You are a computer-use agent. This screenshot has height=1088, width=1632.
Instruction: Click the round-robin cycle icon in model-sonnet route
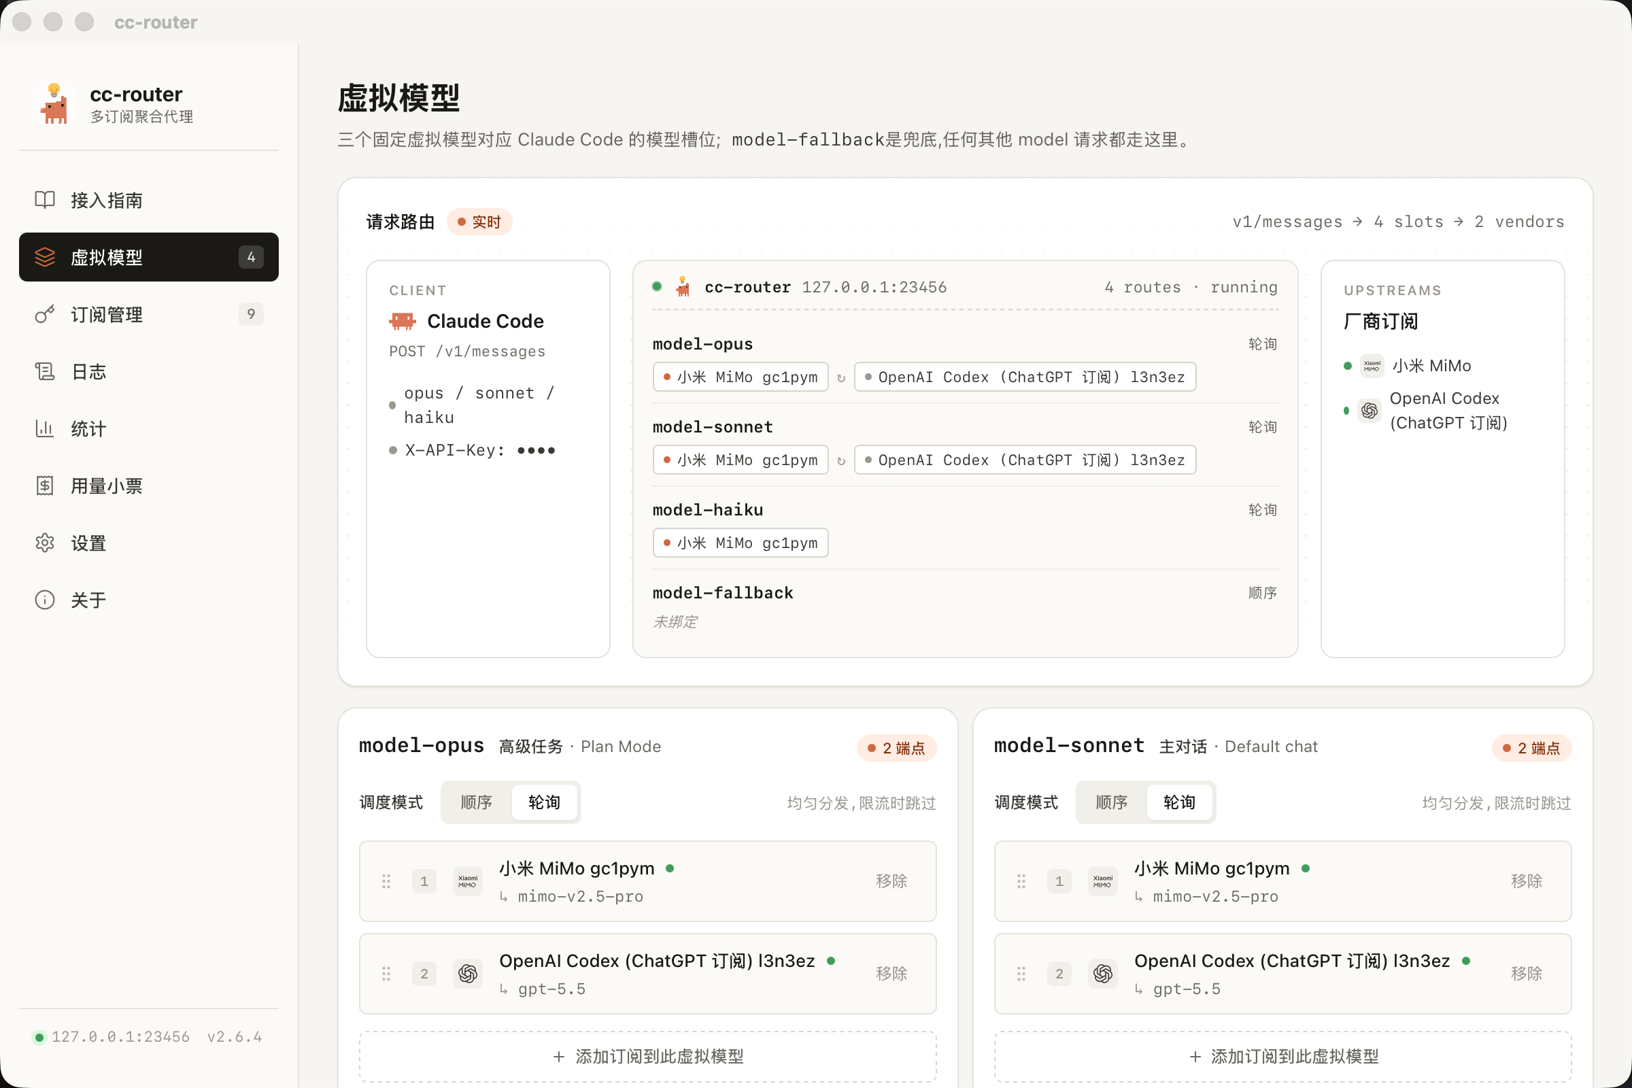pyautogui.click(x=841, y=461)
